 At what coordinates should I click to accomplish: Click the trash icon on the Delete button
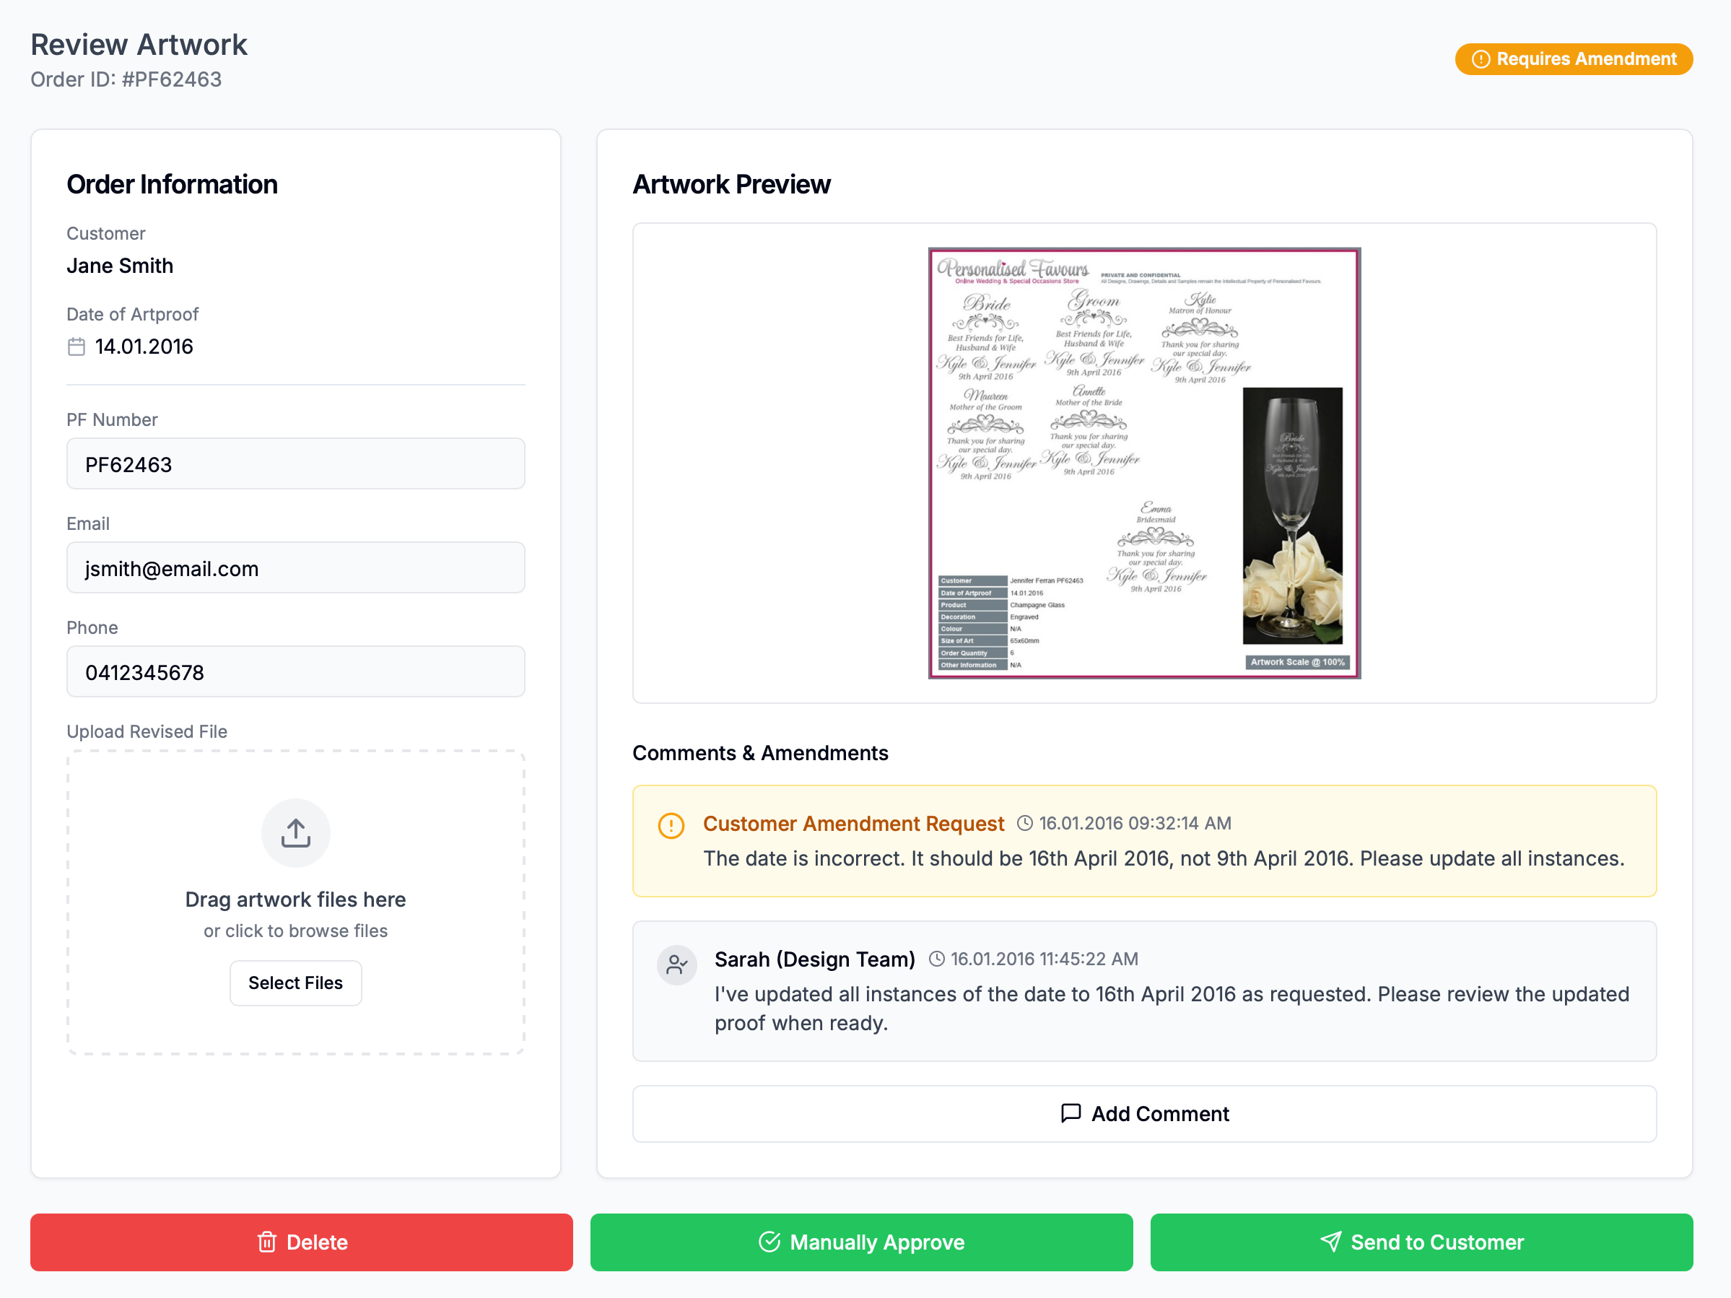pyautogui.click(x=266, y=1242)
